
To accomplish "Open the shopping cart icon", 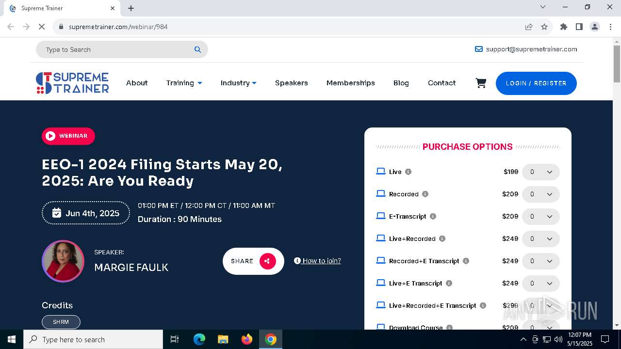I will [x=481, y=83].
